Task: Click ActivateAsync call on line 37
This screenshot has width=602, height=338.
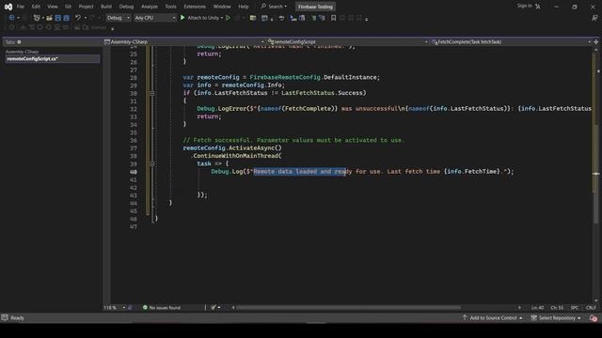Action: point(255,148)
